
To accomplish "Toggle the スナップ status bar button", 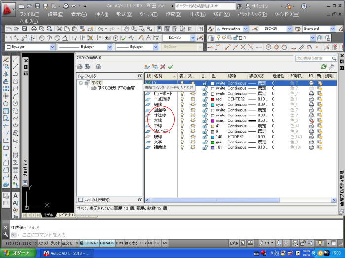I will pyautogui.click(x=43, y=243).
